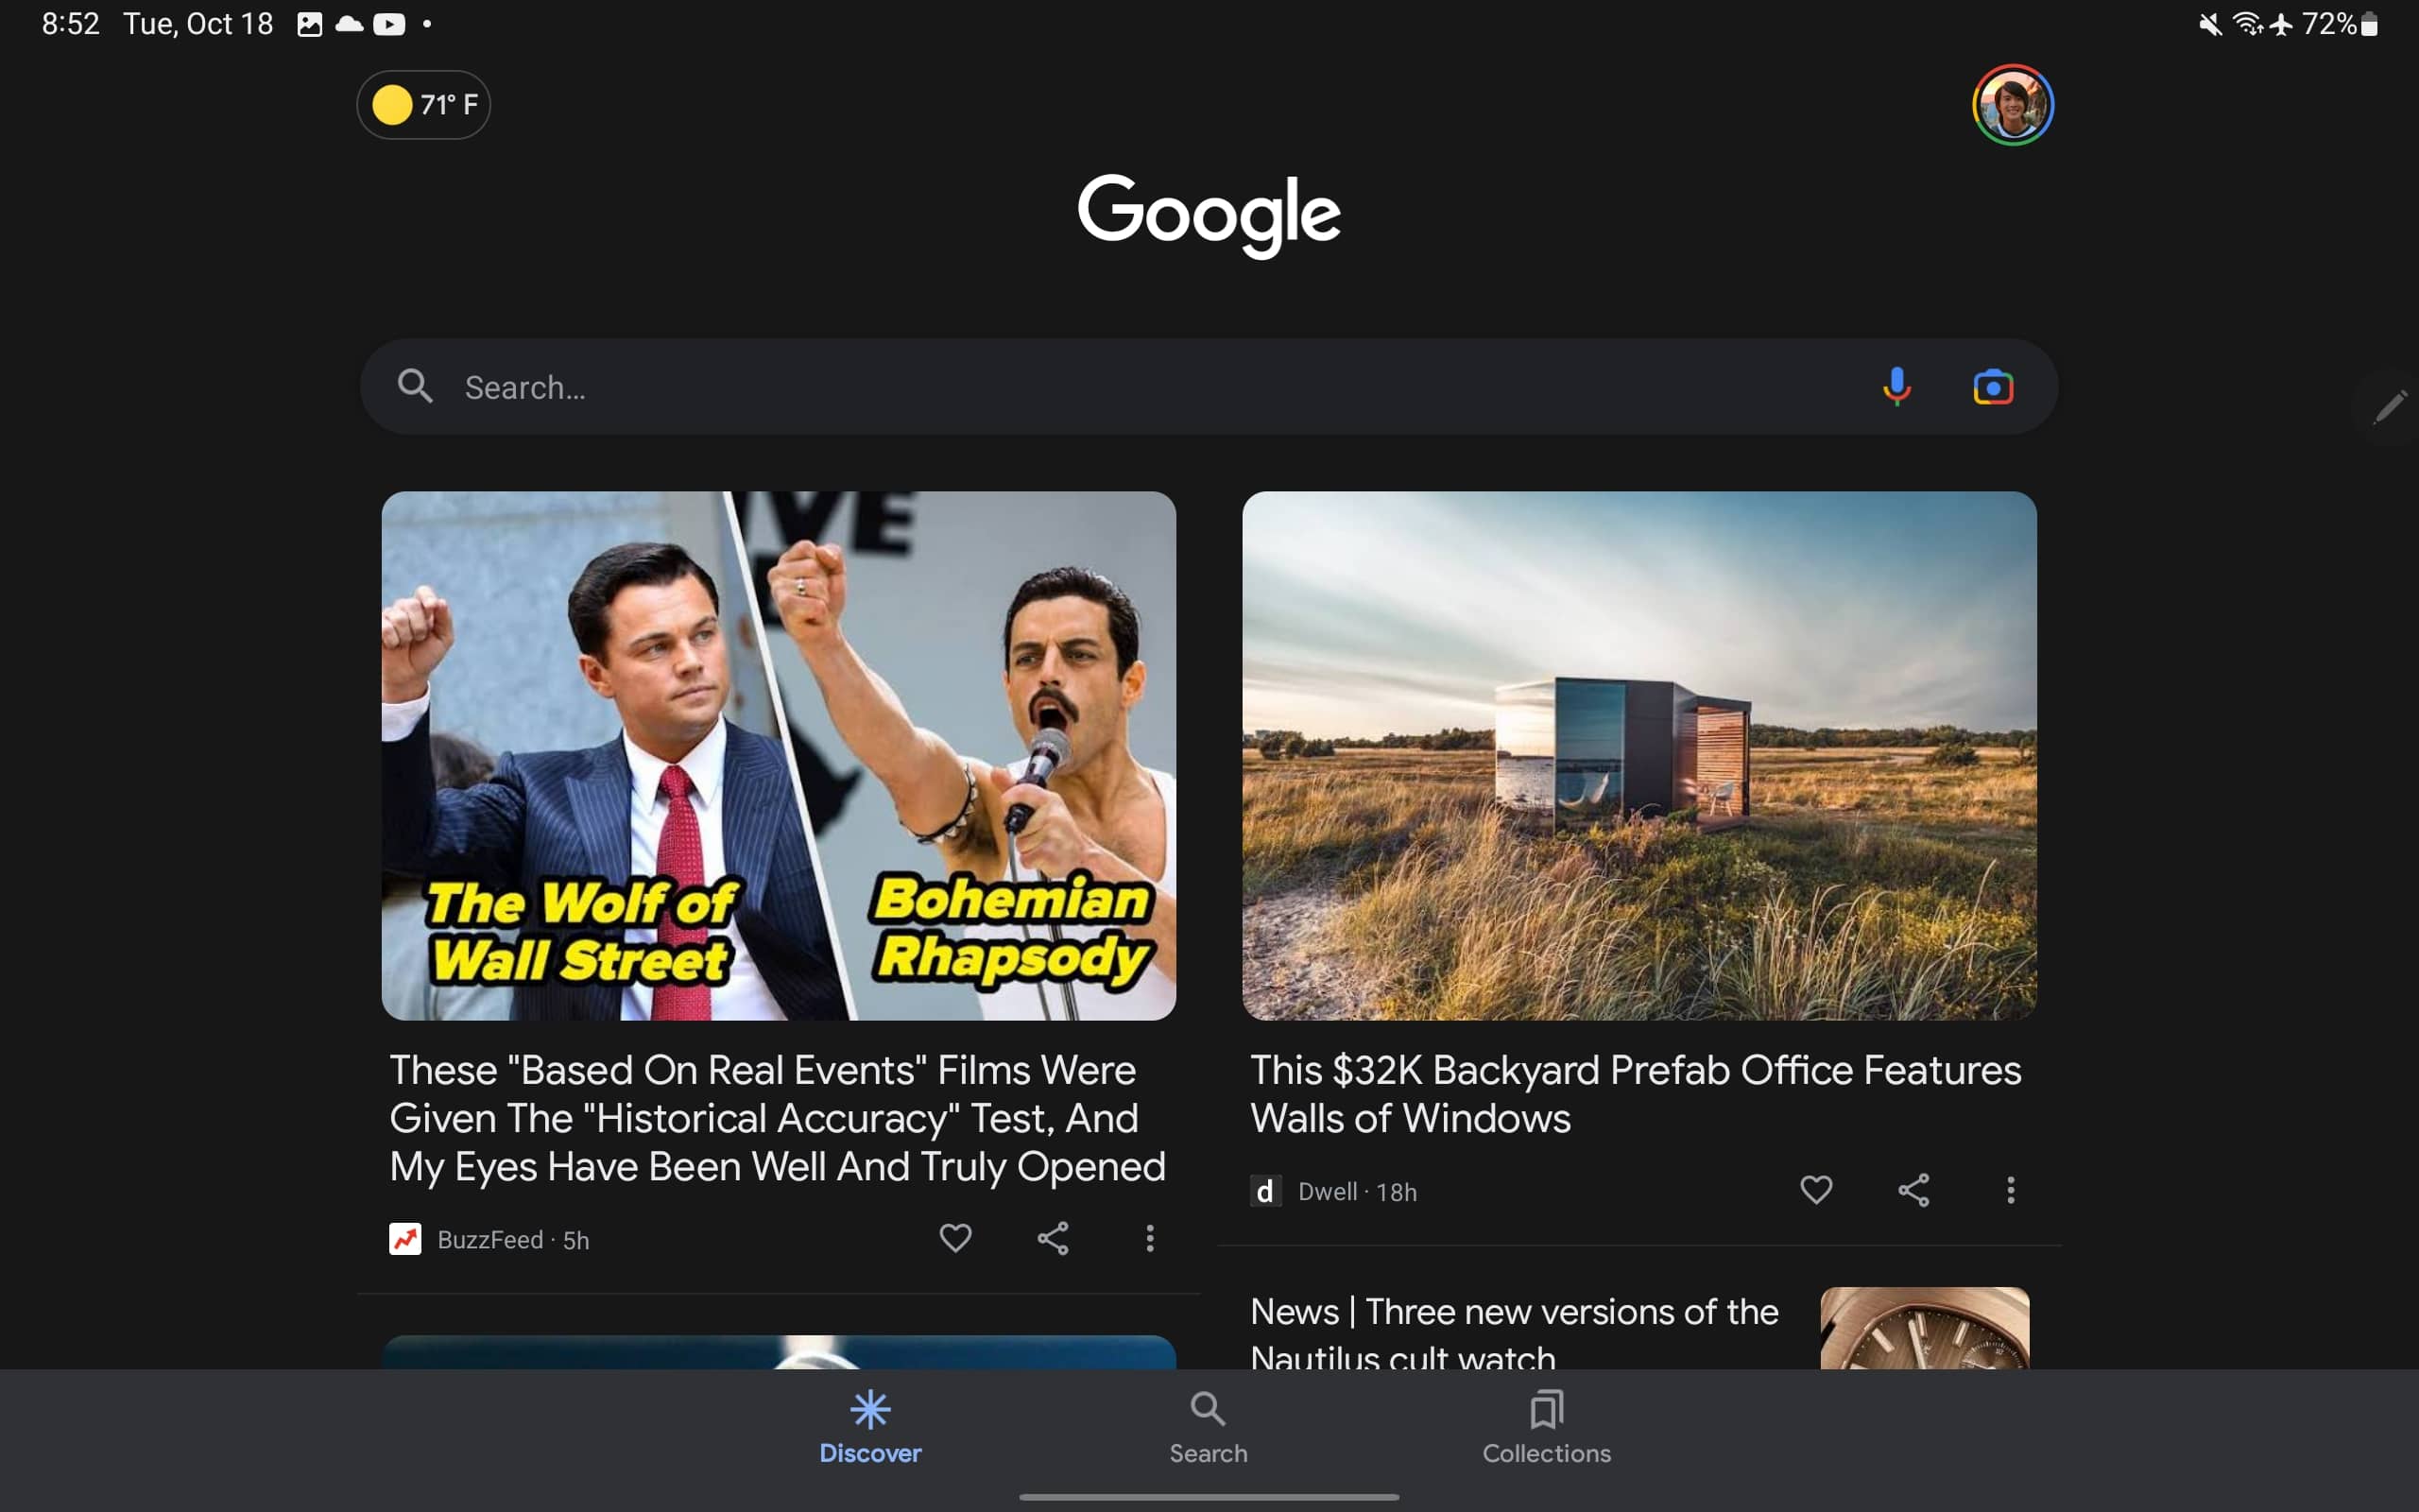
Task: Open the account profile picture
Action: (x=2012, y=105)
